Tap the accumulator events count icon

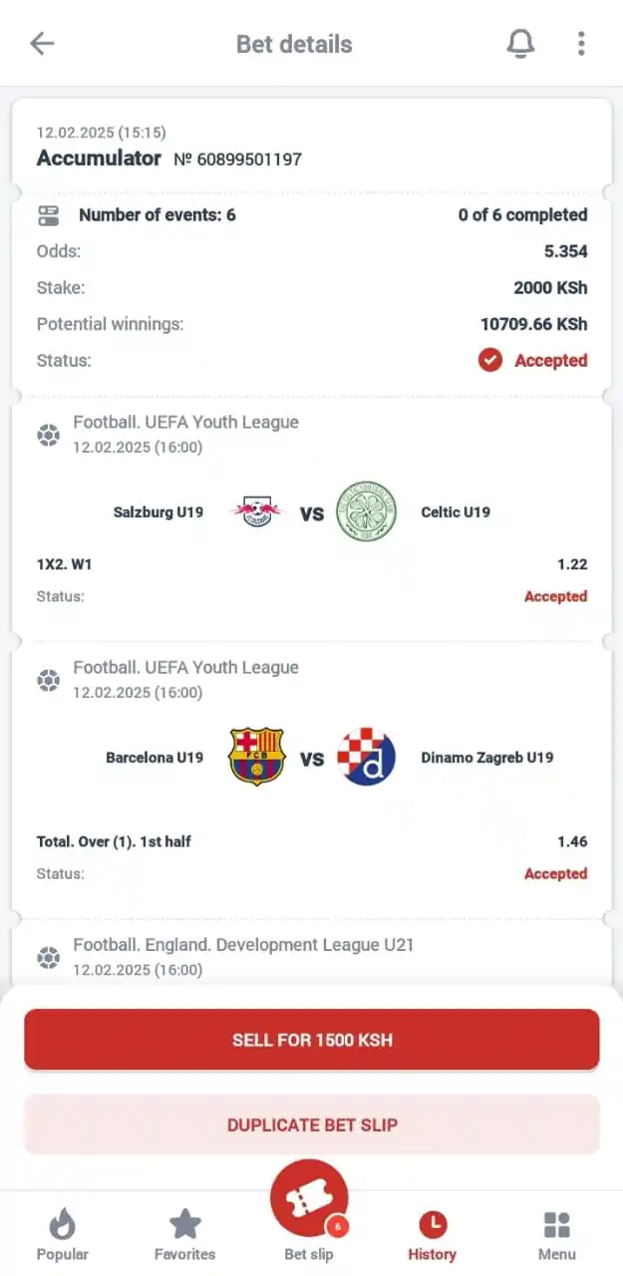[48, 214]
